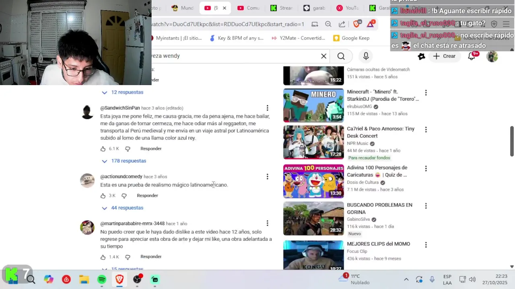515x289 pixels.
Task: Switch to the Mund browser tab
Action: [182, 8]
